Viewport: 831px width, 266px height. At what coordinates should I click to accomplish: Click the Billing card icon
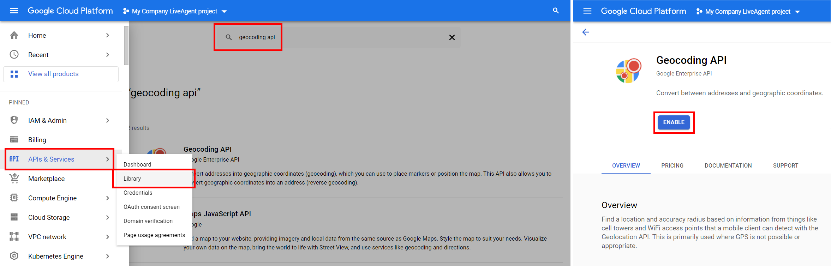[x=14, y=140]
